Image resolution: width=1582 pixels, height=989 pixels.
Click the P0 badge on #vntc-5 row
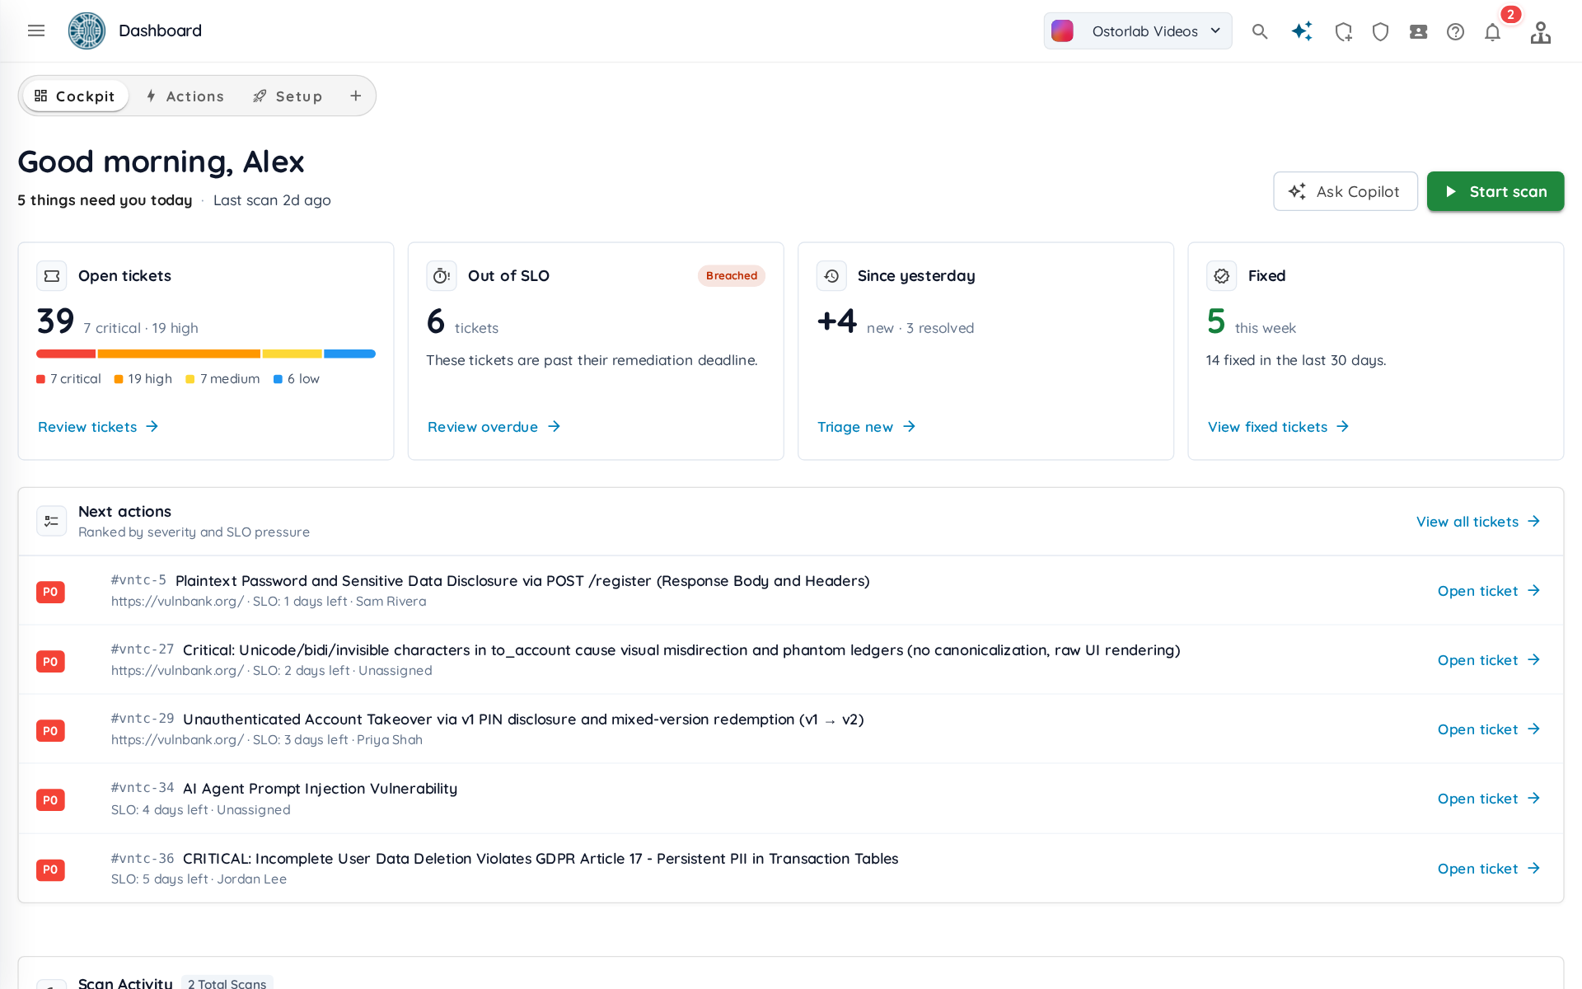click(50, 592)
